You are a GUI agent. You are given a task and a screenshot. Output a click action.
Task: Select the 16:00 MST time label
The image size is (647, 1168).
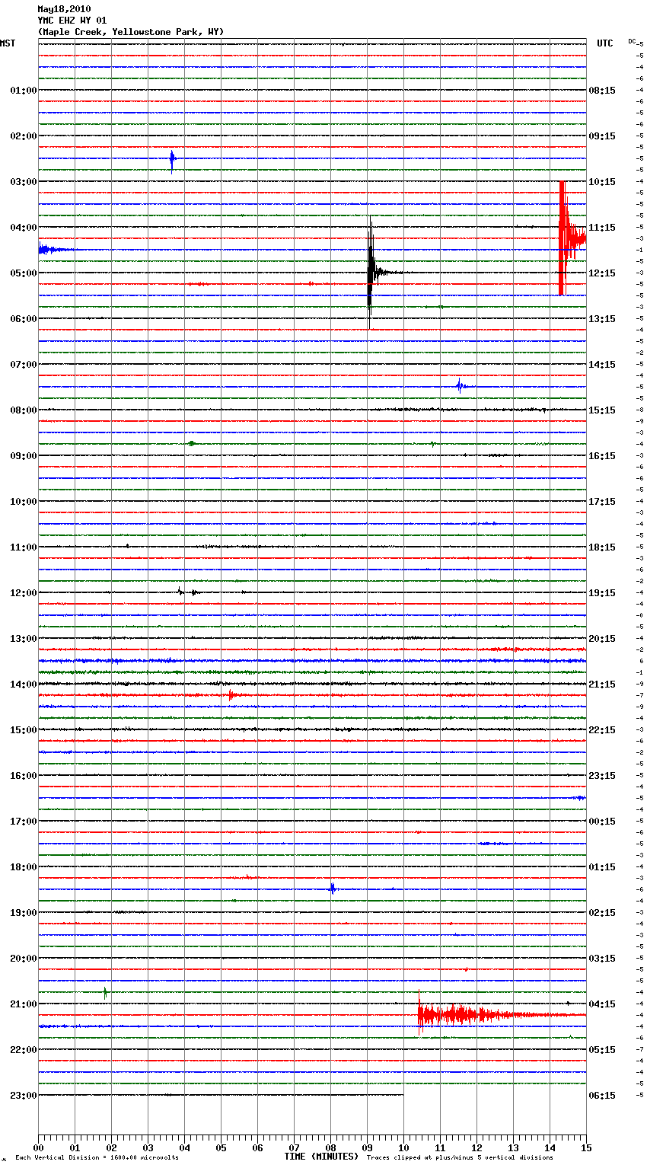coord(23,776)
